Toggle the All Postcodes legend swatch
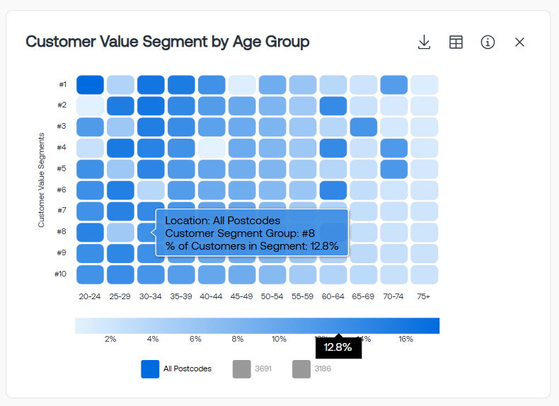The width and height of the screenshot is (559, 406). point(150,369)
